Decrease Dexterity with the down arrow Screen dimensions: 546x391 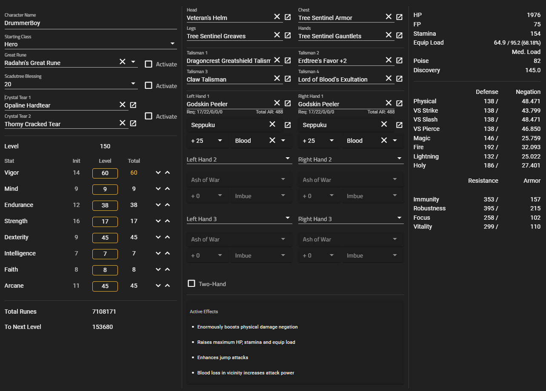(x=158, y=238)
